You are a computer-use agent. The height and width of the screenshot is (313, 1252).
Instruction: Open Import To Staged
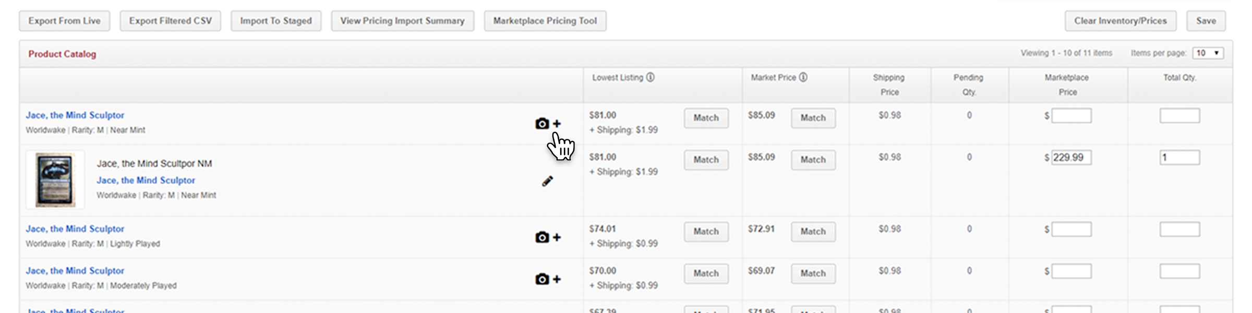(x=276, y=21)
